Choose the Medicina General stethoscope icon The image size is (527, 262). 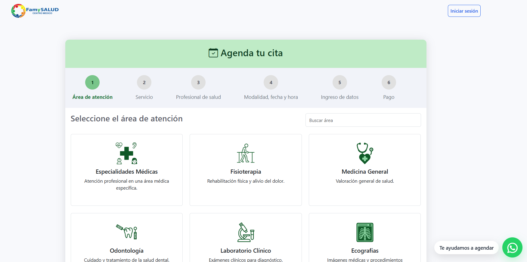pos(365,153)
